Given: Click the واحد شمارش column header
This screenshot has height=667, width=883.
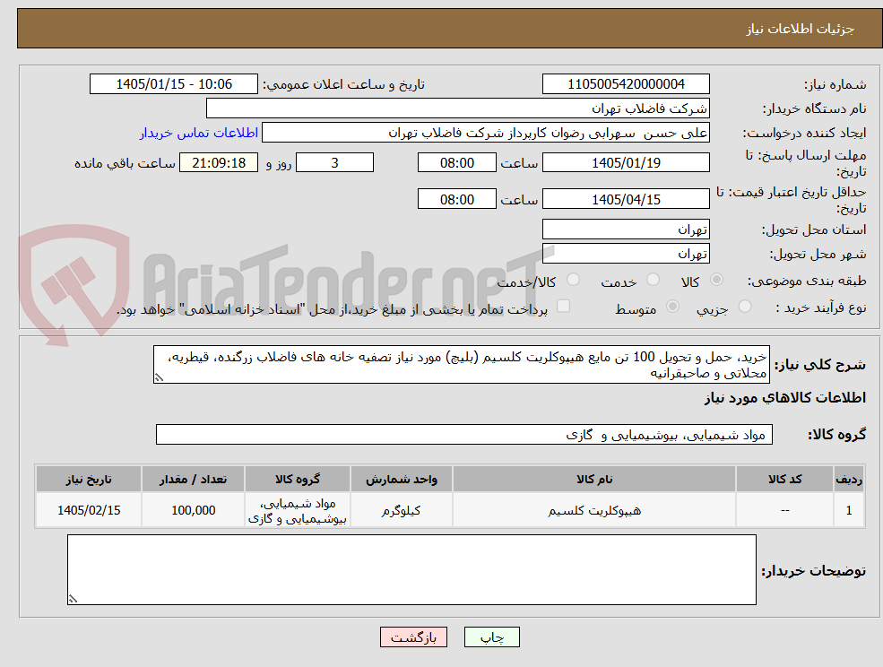Looking at the screenshot, I should (x=401, y=480).
